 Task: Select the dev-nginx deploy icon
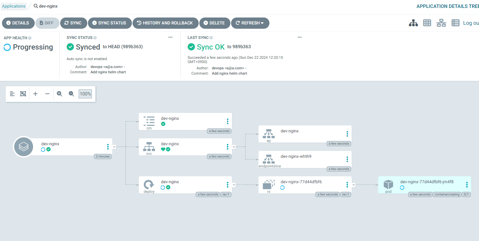pos(149,185)
